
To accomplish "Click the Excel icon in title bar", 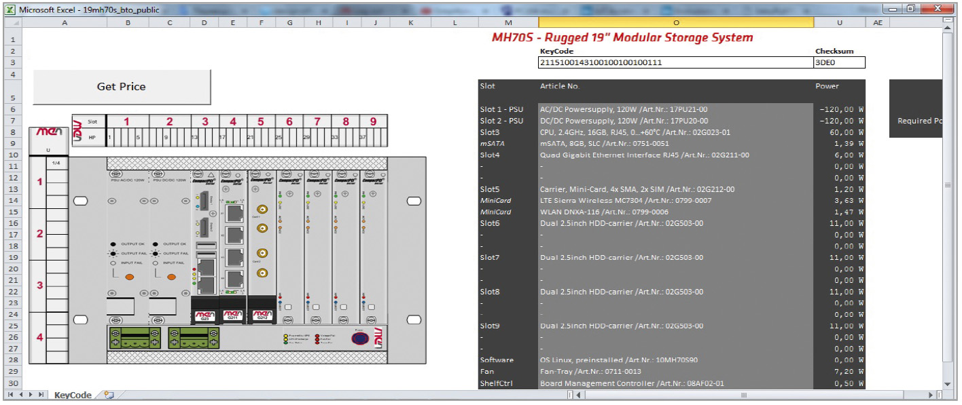I will click(10, 9).
